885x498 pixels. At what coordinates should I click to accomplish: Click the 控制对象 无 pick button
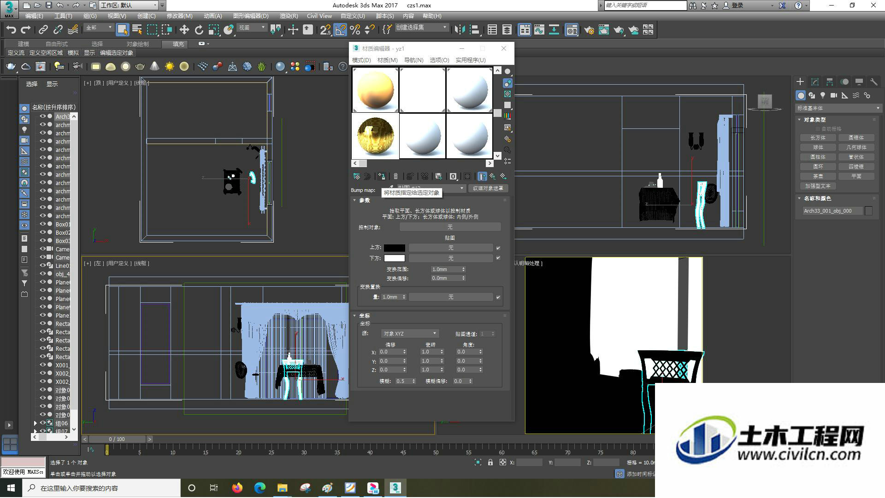(x=450, y=227)
